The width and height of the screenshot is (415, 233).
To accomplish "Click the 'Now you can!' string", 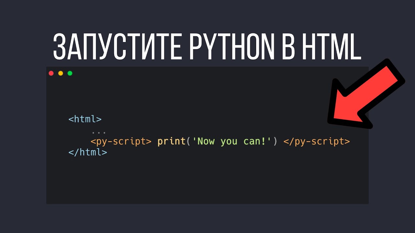I will [x=232, y=141].
